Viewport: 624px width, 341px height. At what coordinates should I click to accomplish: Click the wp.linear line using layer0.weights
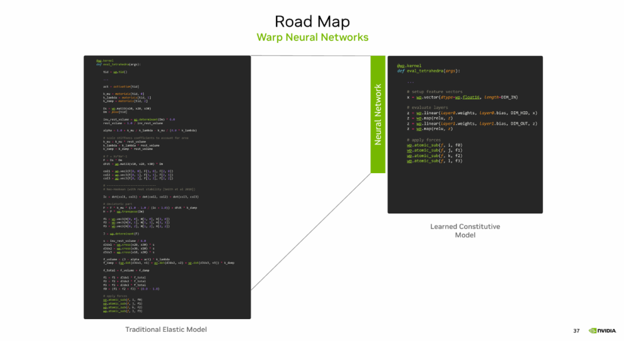(x=471, y=113)
